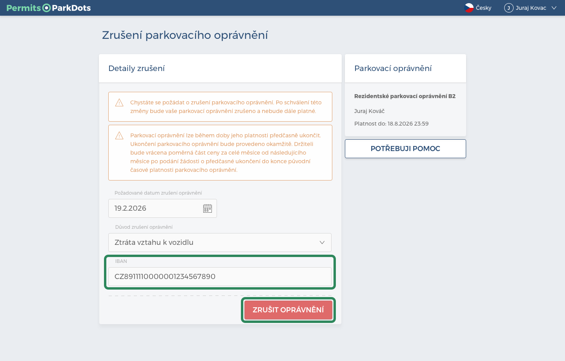Click the date field showing 19.2.2026
Screen dimensions: 565x361
click(162, 208)
